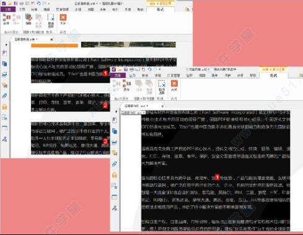
Task: Click the Redo arrow in back window toolbar
Action: 44,4
